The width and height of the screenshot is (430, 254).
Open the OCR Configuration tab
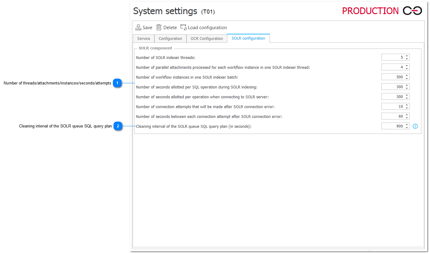pos(207,39)
